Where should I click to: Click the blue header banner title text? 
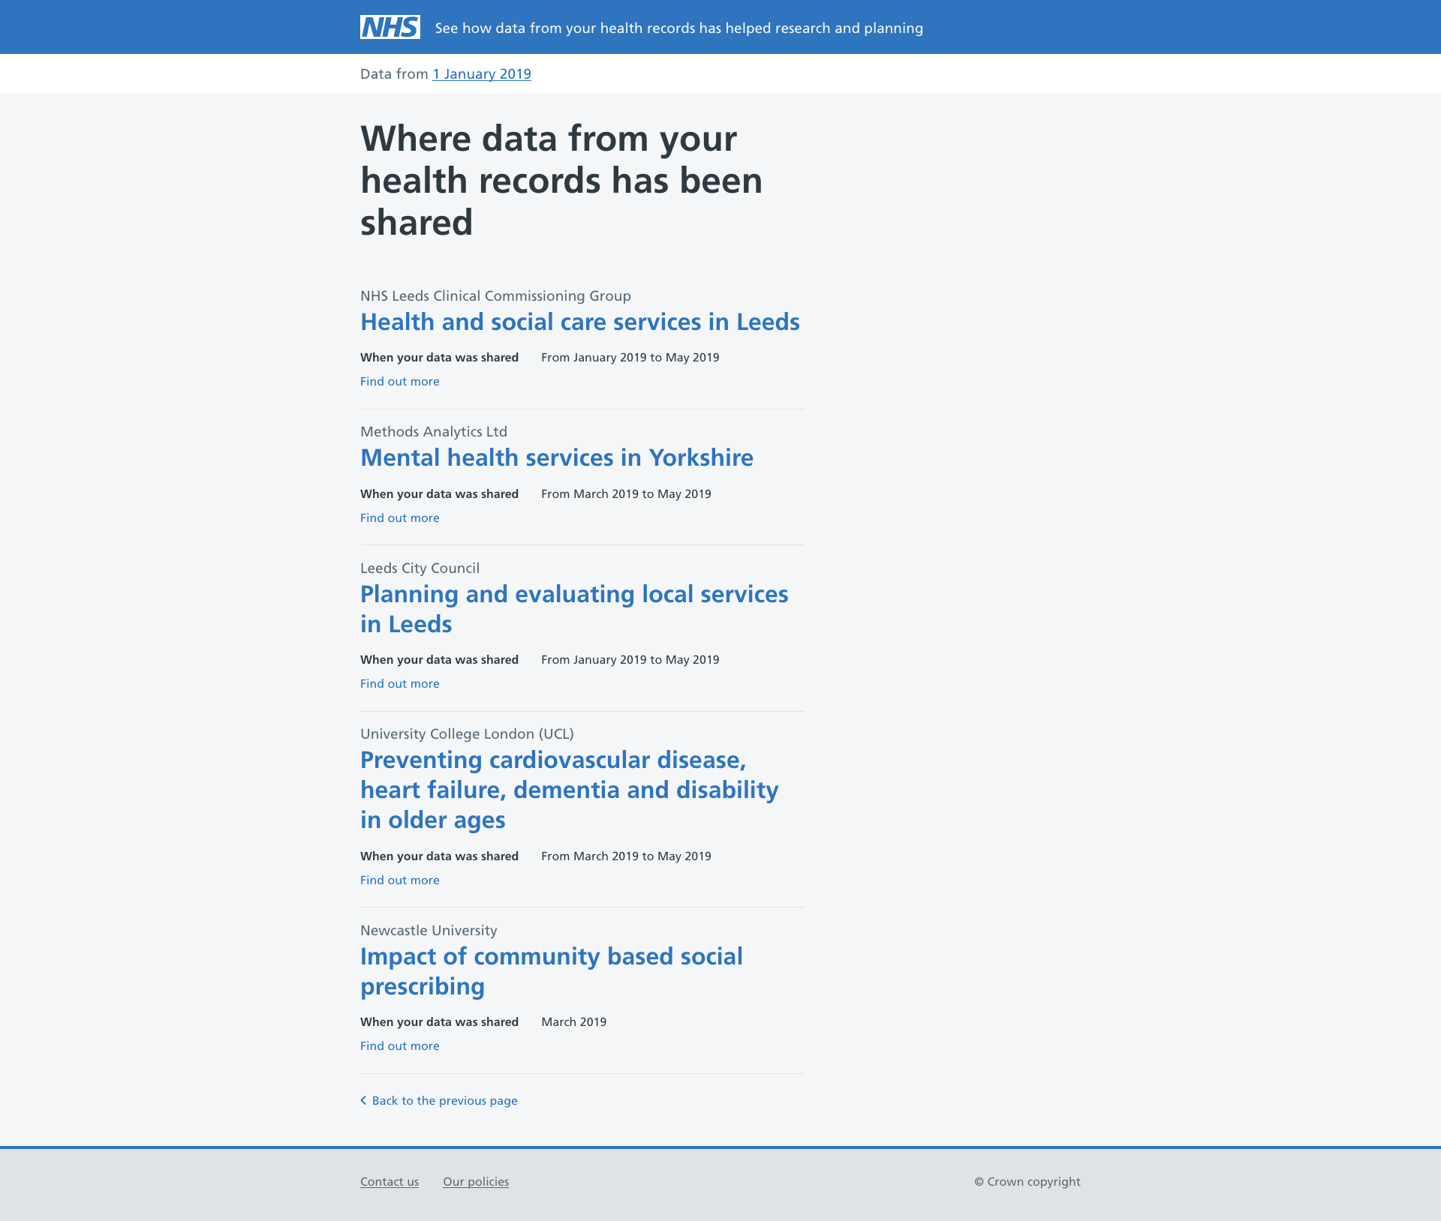(678, 28)
